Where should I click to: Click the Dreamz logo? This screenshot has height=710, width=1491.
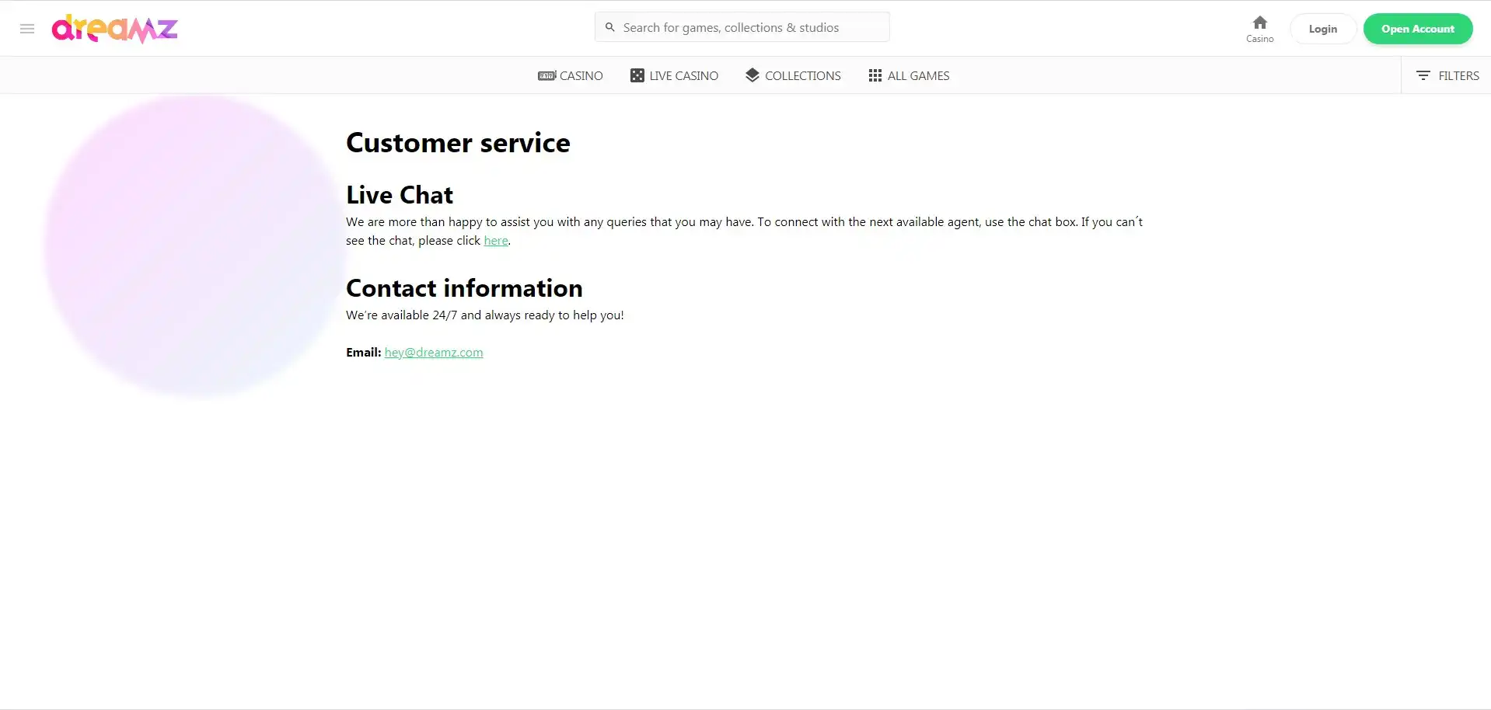pyautogui.click(x=114, y=29)
